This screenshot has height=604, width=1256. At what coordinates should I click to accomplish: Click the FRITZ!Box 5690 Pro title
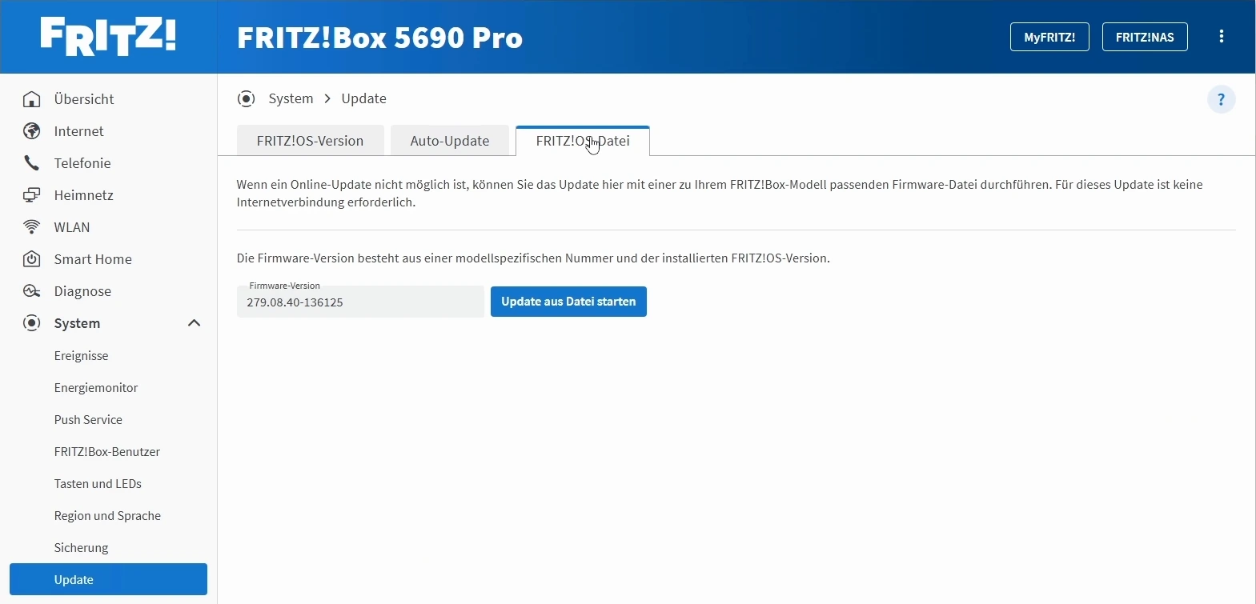click(380, 38)
